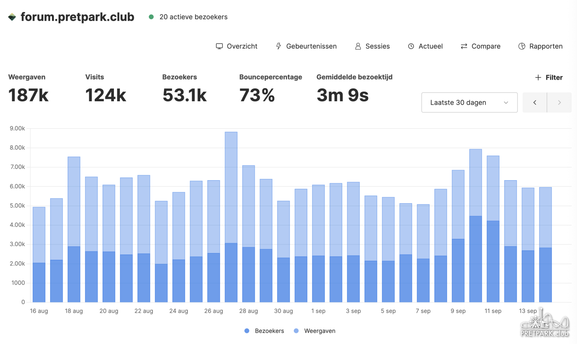Click the Actueel clock icon
This screenshot has width=577, height=344.
click(x=411, y=46)
